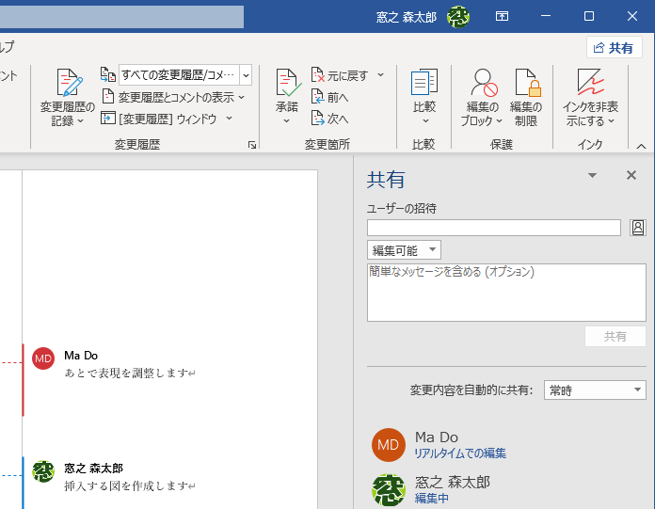Screen dimensions: 655x509
Task: Open the 共有 pane options dropdown arrow
Action: tap(592, 175)
